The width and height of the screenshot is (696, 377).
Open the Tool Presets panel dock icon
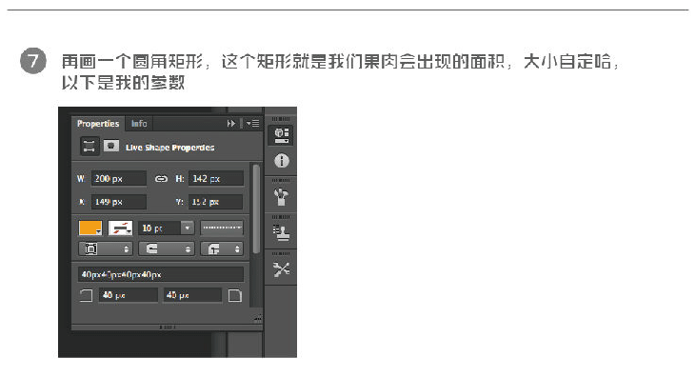[281, 269]
